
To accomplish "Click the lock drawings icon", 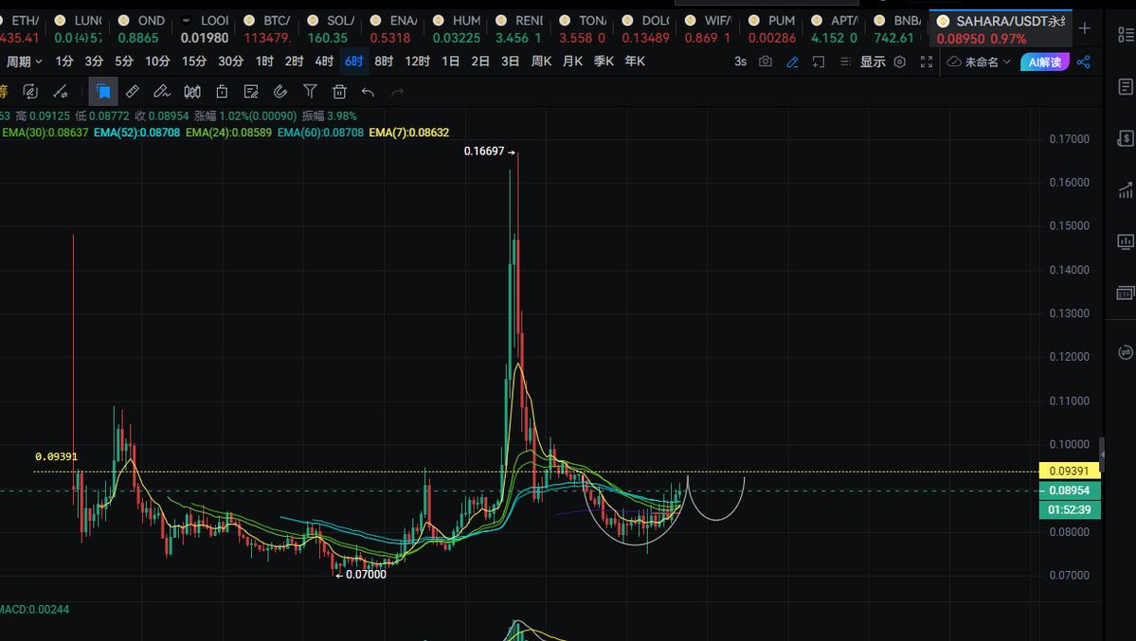I will [222, 91].
